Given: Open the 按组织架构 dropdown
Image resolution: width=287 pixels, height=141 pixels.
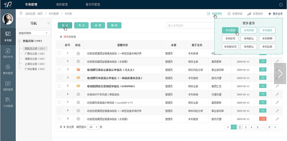Looking at the screenshot, I should [x=33, y=33].
